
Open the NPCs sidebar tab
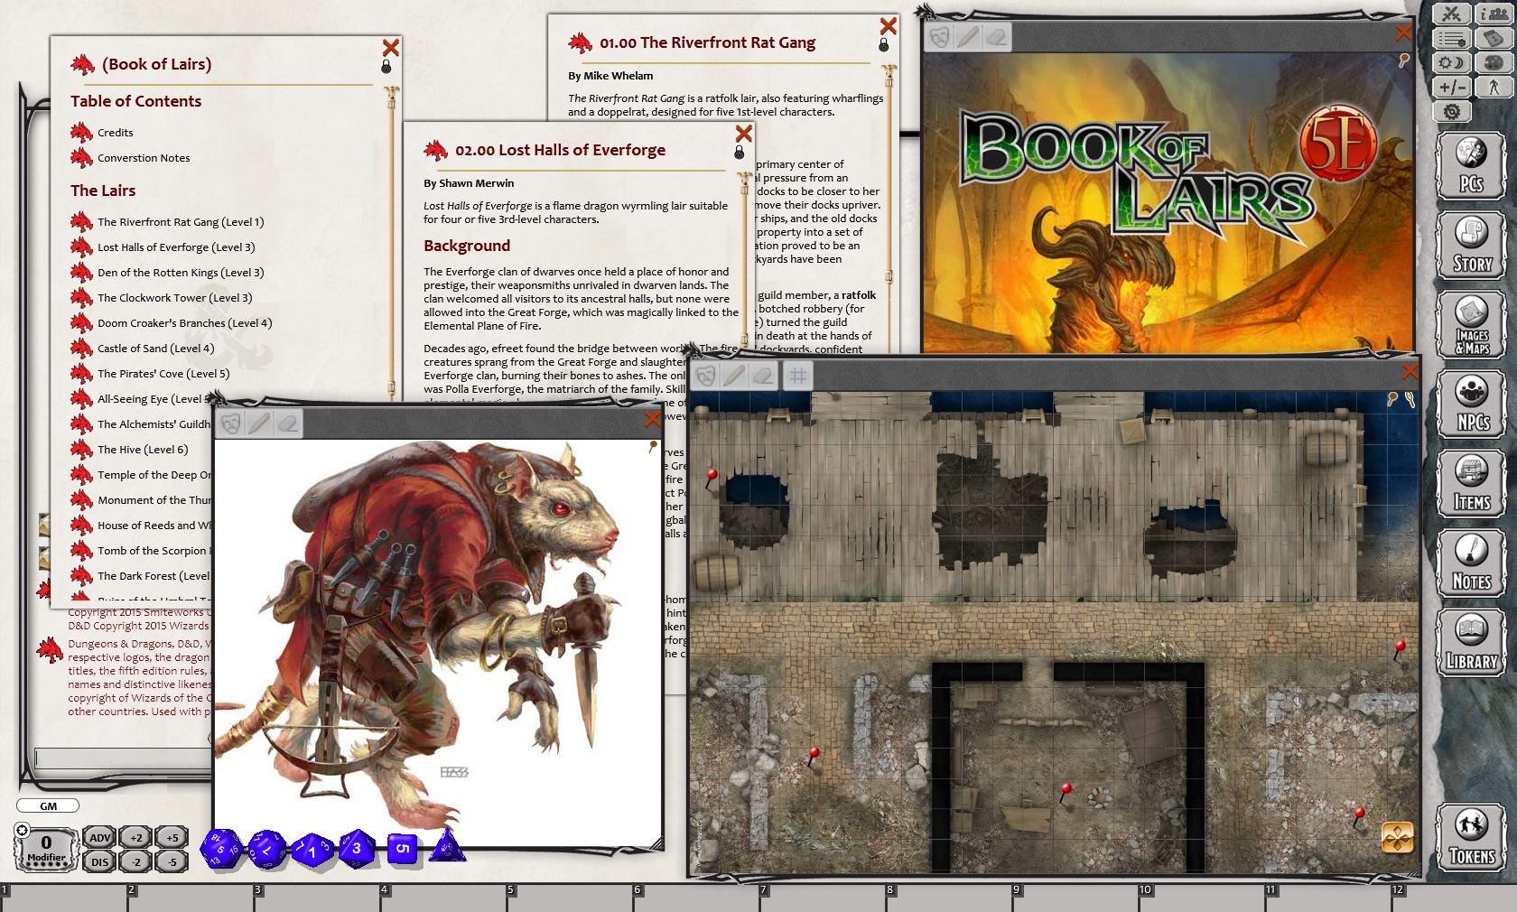tap(1471, 403)
